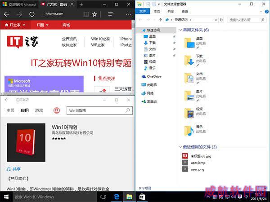Select the 下载 folder icon in 常用文件夹

coord(189,60)
